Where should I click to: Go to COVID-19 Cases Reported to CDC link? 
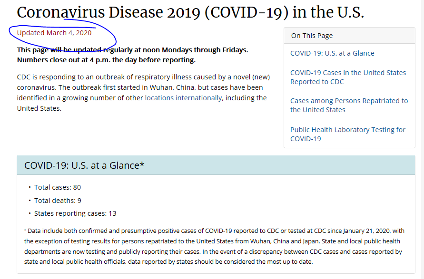[348, 77]
